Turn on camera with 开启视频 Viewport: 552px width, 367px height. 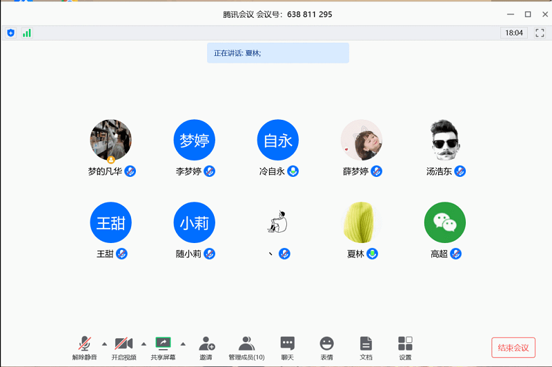click(x=124, y=348)
